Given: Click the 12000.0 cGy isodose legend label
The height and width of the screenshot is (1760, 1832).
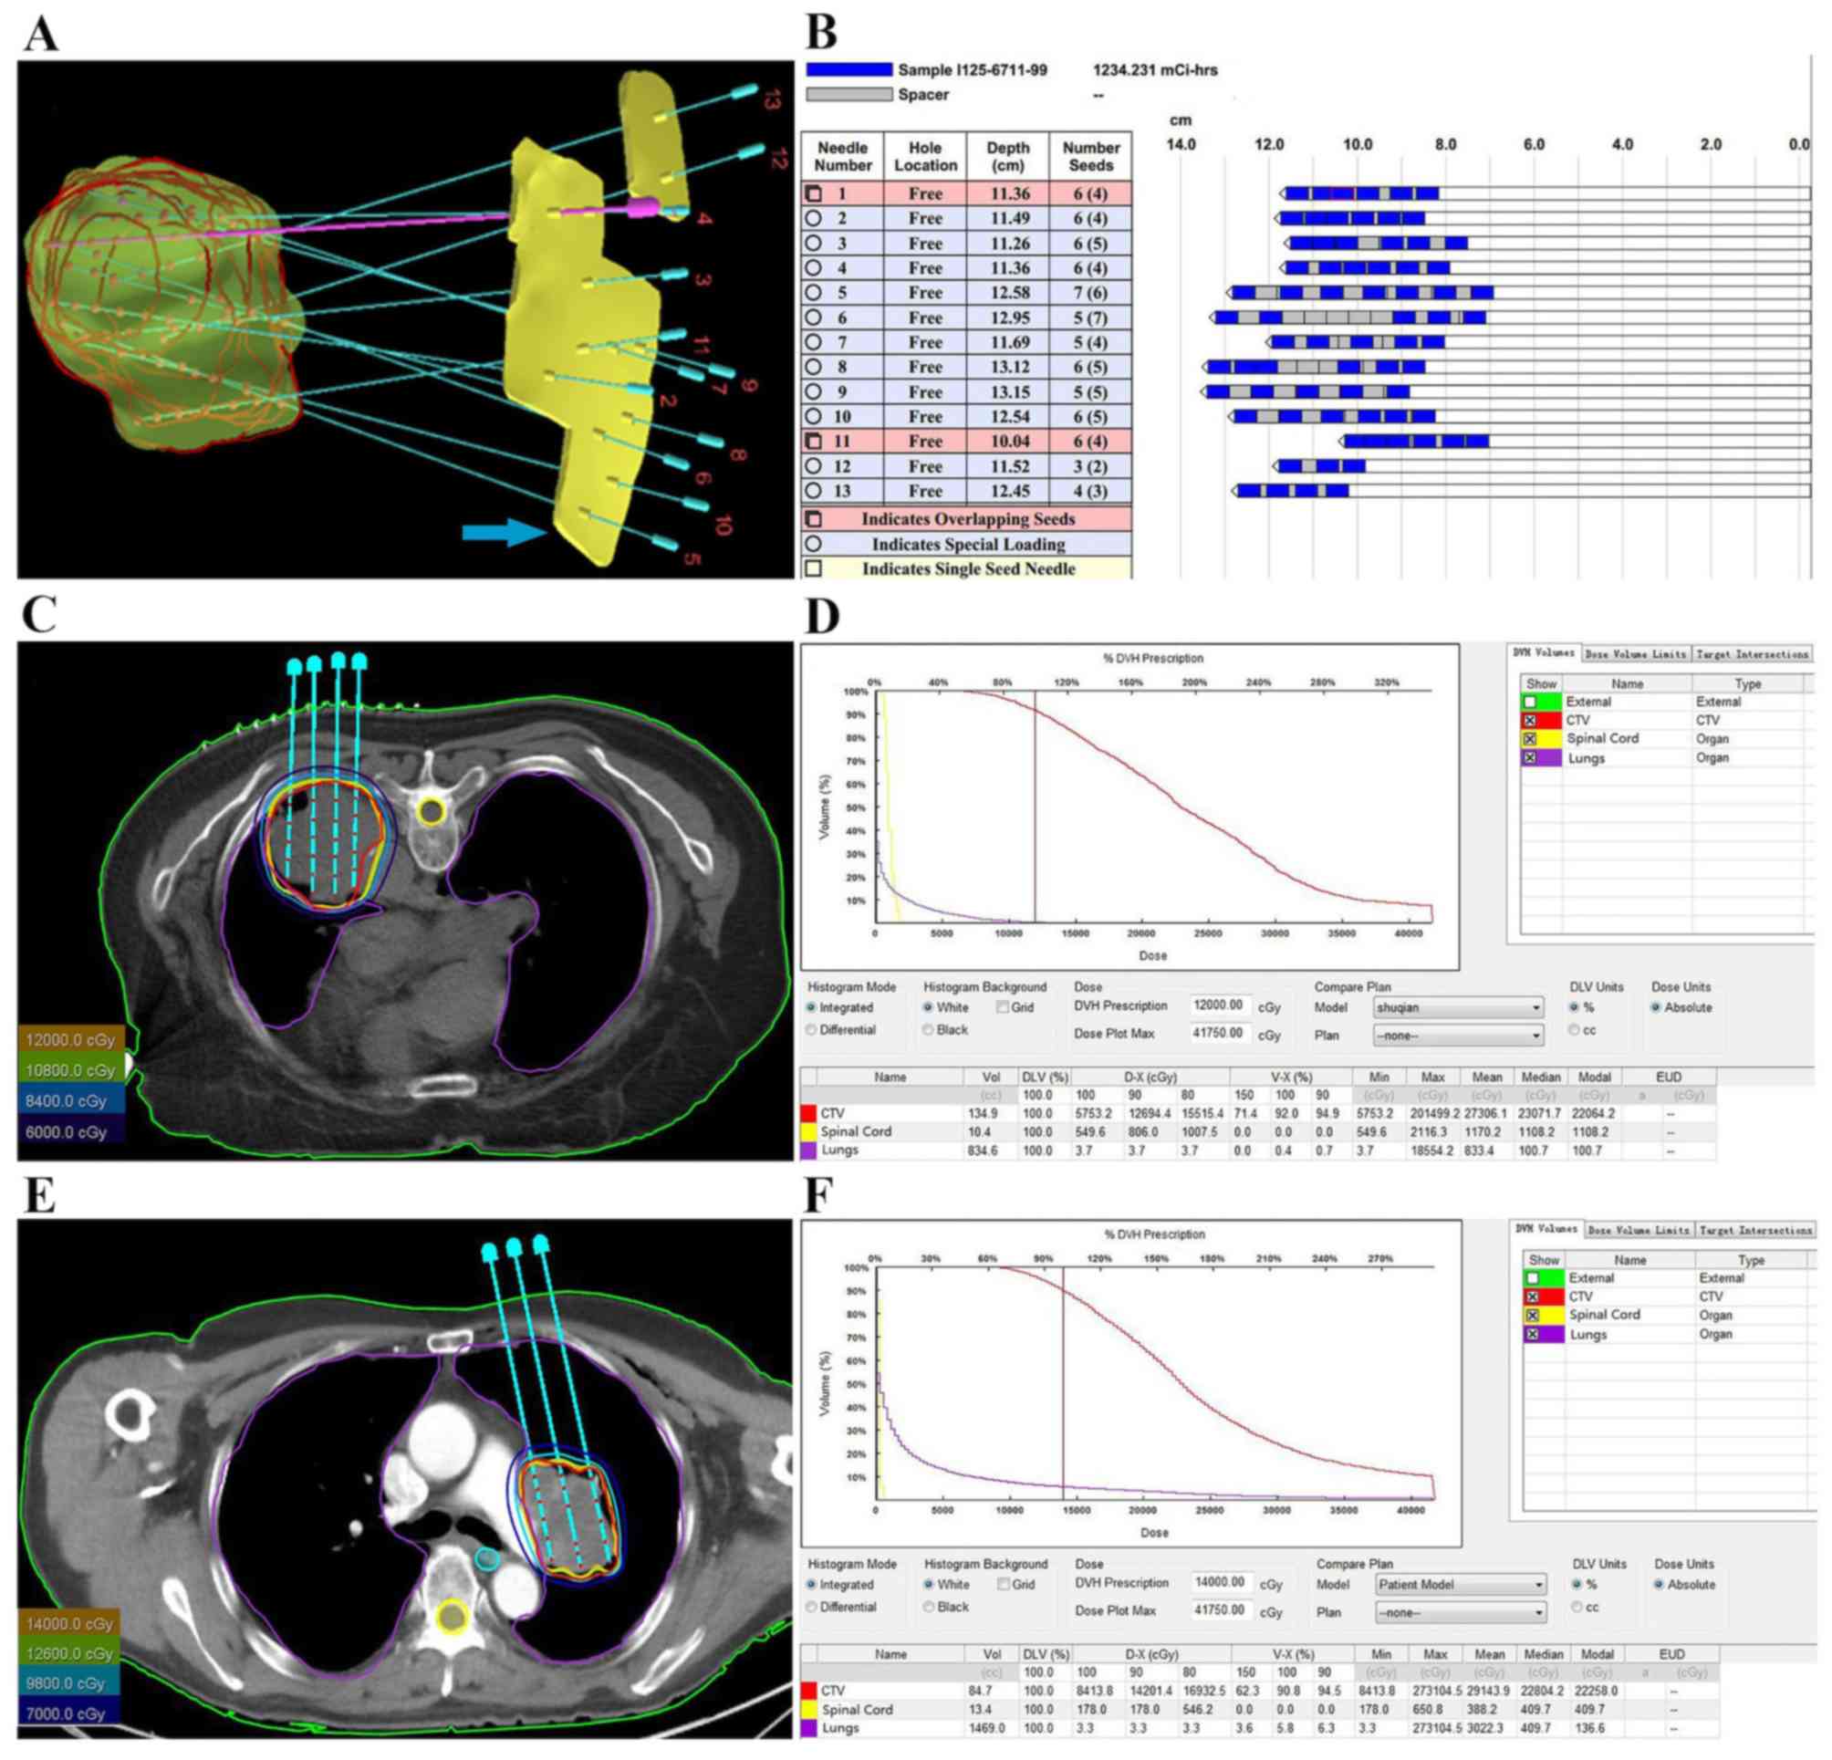Looking at the screenshot, I should tap(70, 1040).
